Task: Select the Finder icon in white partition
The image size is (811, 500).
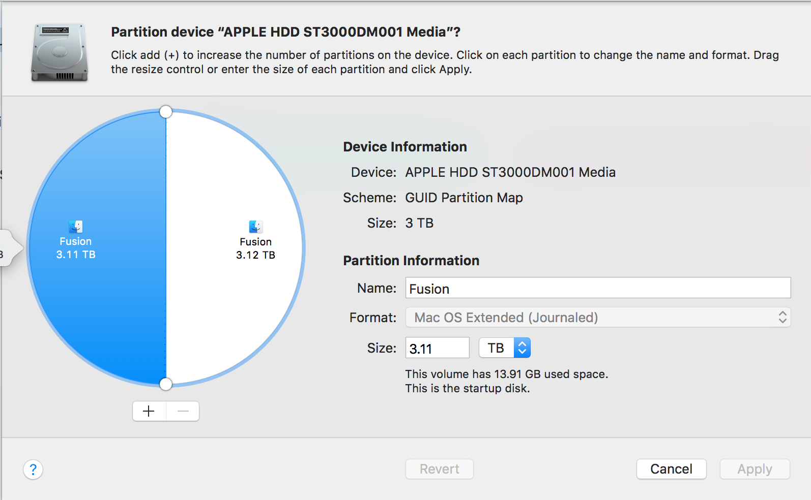Action: tap(256, 227)
